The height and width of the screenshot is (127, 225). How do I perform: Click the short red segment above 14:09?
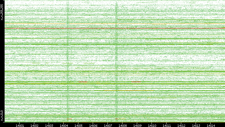136,82
